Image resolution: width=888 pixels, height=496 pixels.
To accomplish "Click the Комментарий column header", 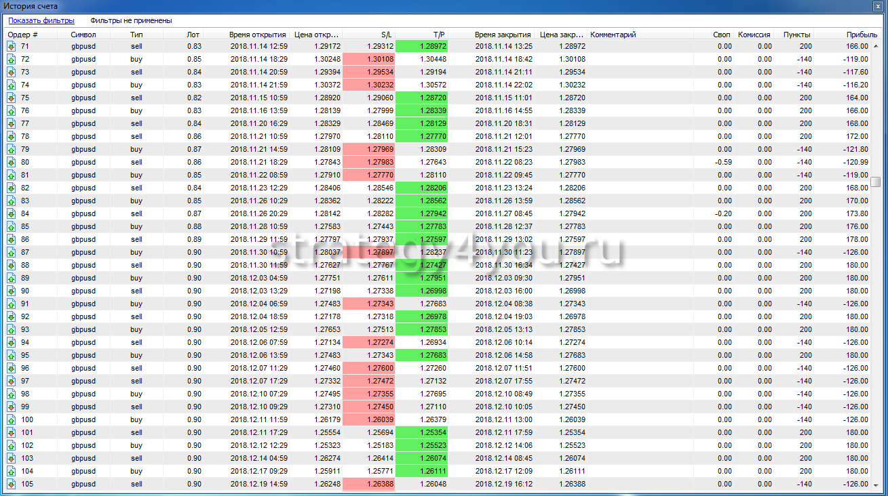I will point(613,35).
